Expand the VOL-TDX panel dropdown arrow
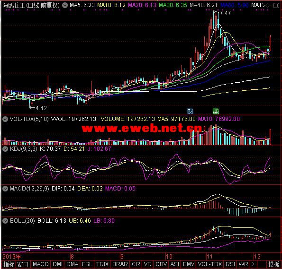The width and height of the screenshot is (282, 269). 5,119
